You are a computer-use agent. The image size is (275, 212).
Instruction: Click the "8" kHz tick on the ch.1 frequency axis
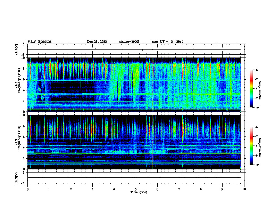(24, 69)
